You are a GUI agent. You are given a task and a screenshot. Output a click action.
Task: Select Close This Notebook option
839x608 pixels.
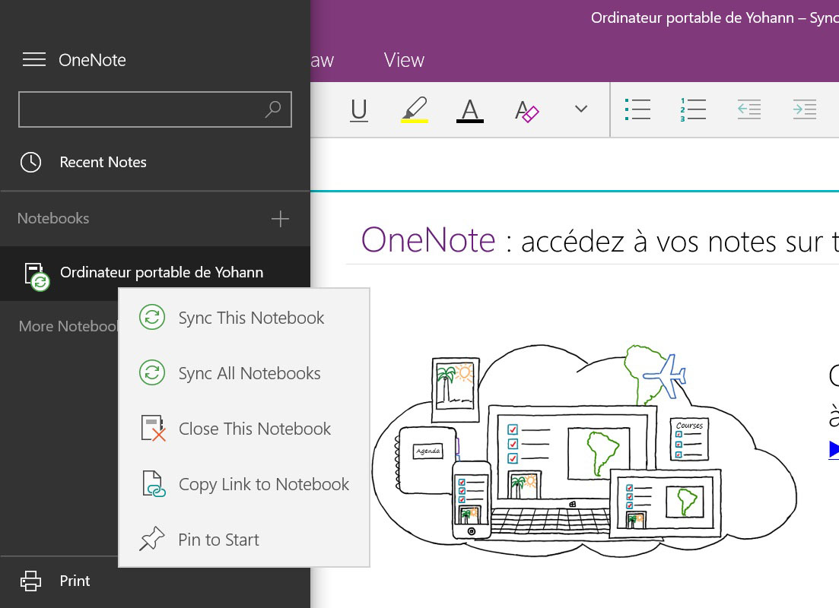coord(254,429)
